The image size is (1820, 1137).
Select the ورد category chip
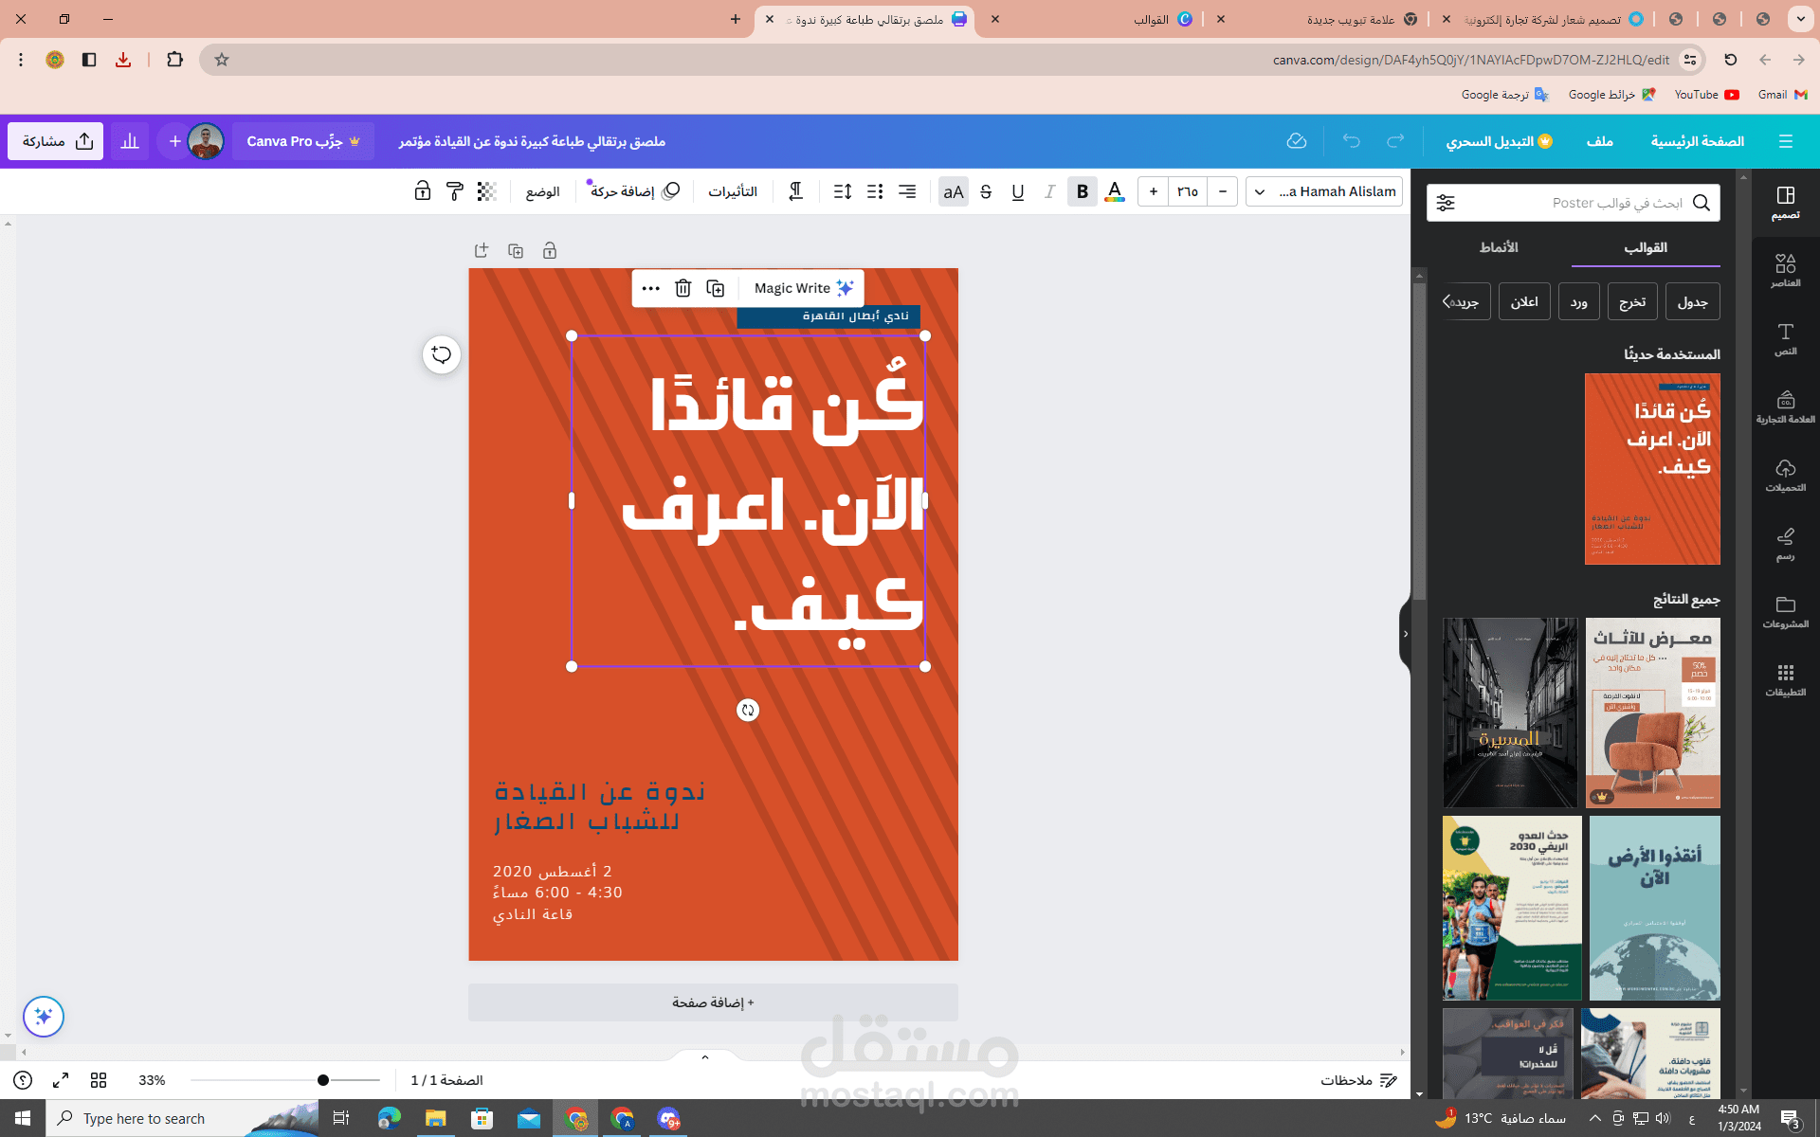1579,301
